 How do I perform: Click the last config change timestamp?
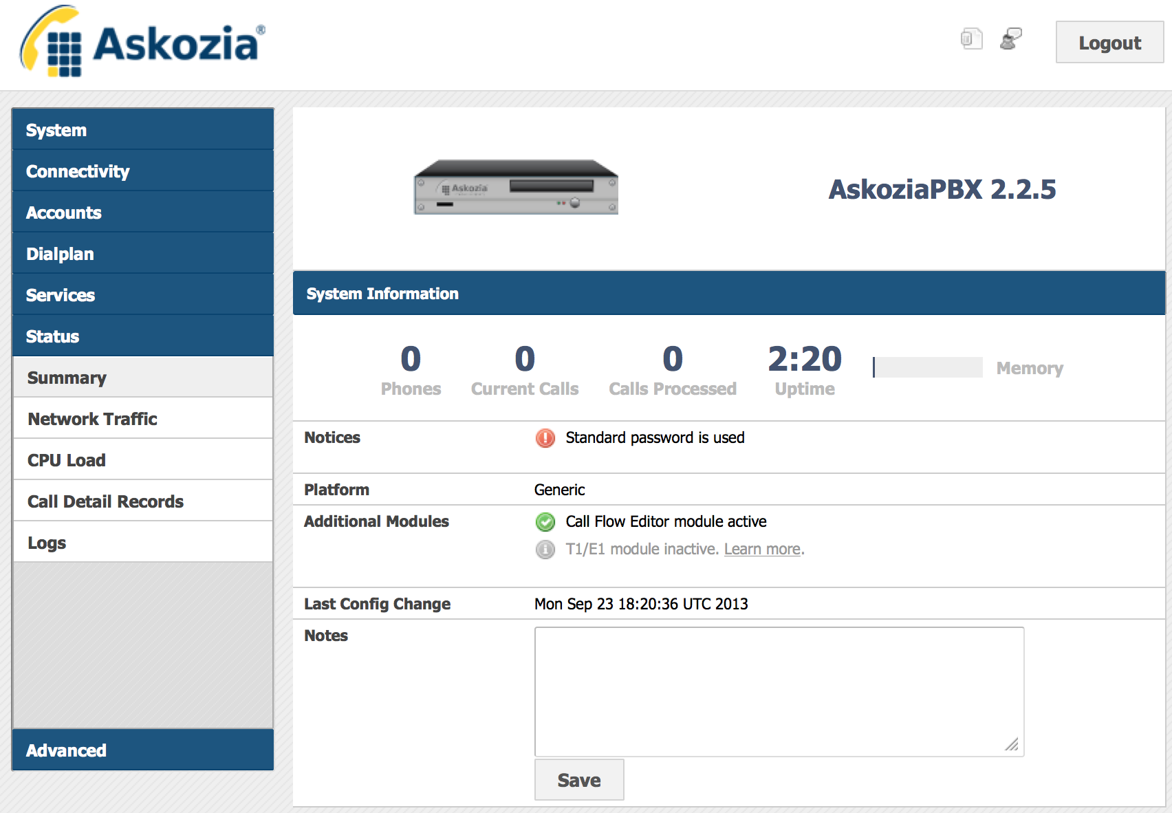[x=641, y=604]
